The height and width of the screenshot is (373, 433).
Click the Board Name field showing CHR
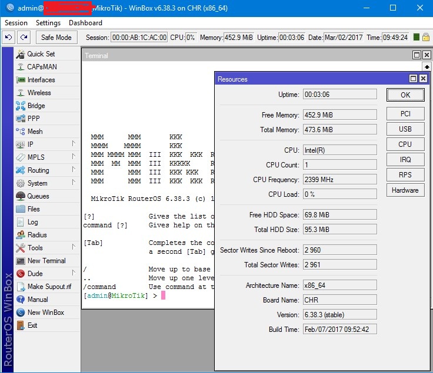pyautogui.click(x=340, y=300)
